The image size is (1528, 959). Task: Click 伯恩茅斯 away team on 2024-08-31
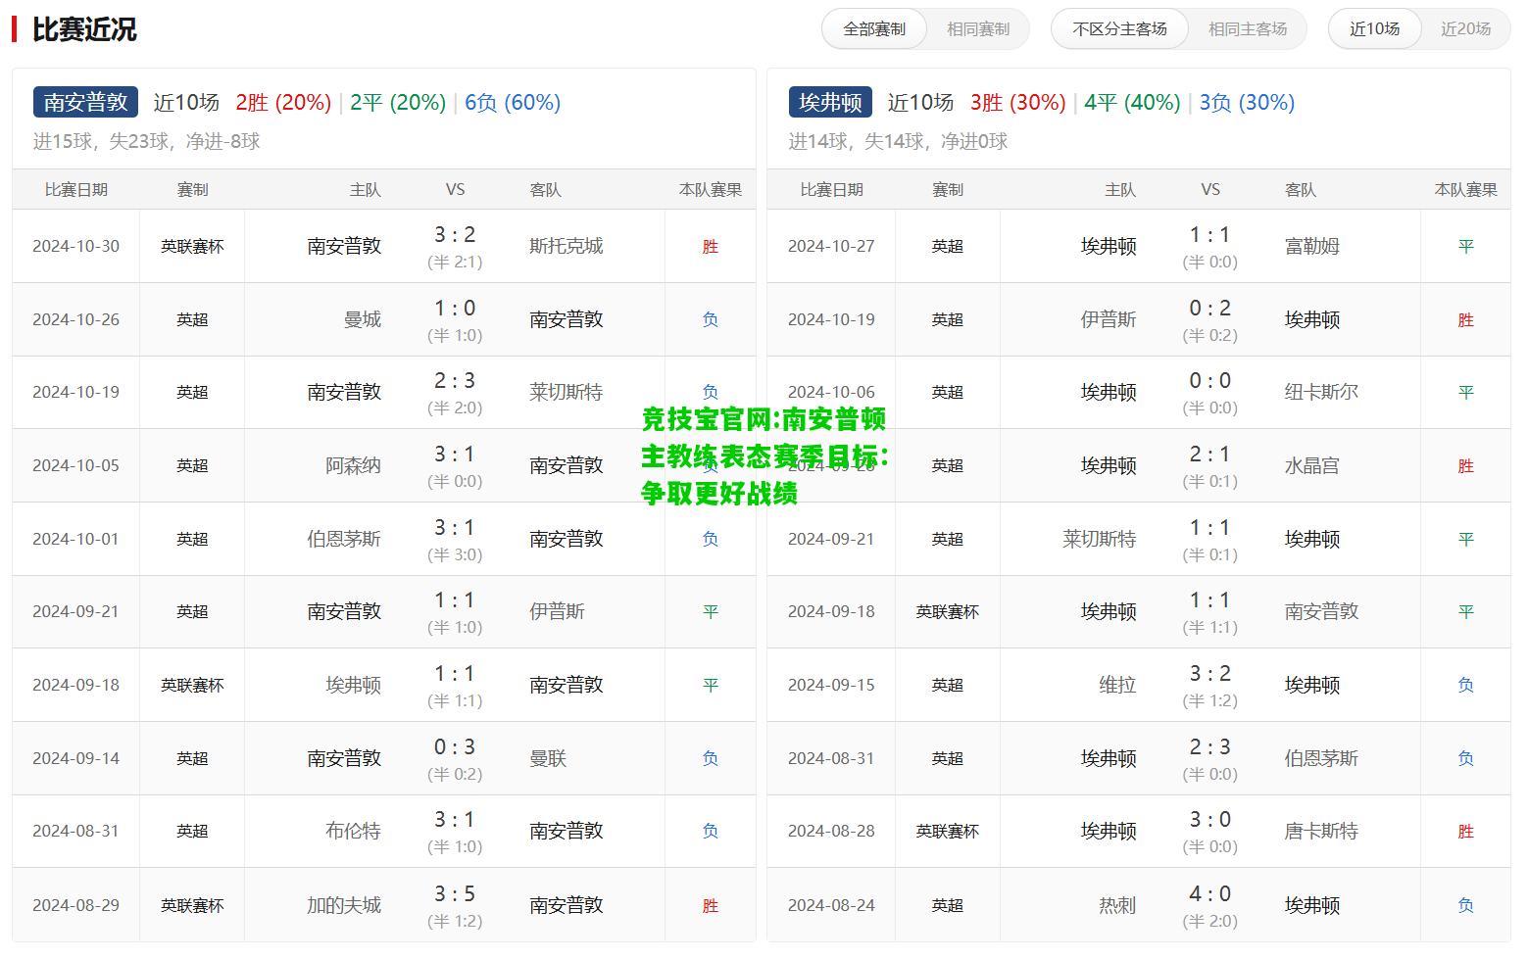point(1321,758)
